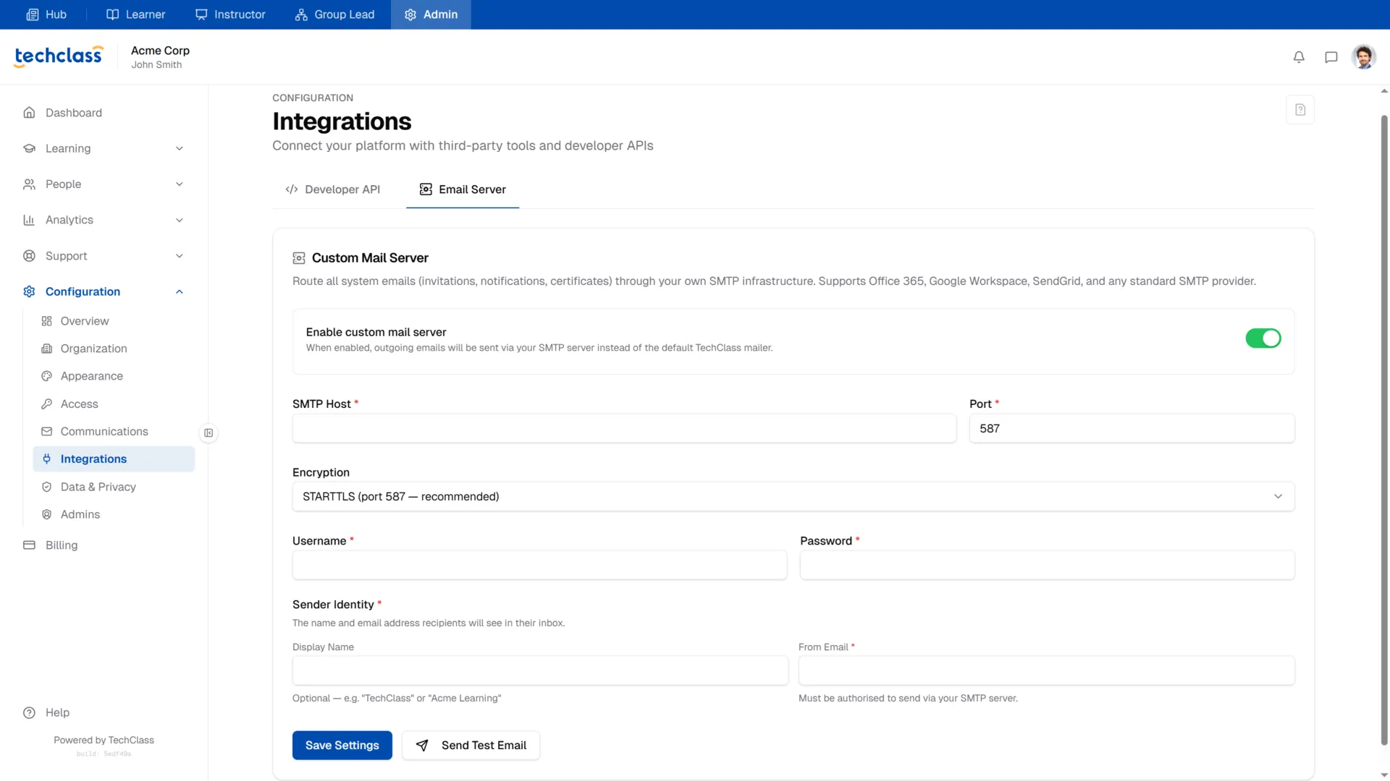1390x781 pixels.
Task: Expand the People menu chevron
Action: [180, 184]
